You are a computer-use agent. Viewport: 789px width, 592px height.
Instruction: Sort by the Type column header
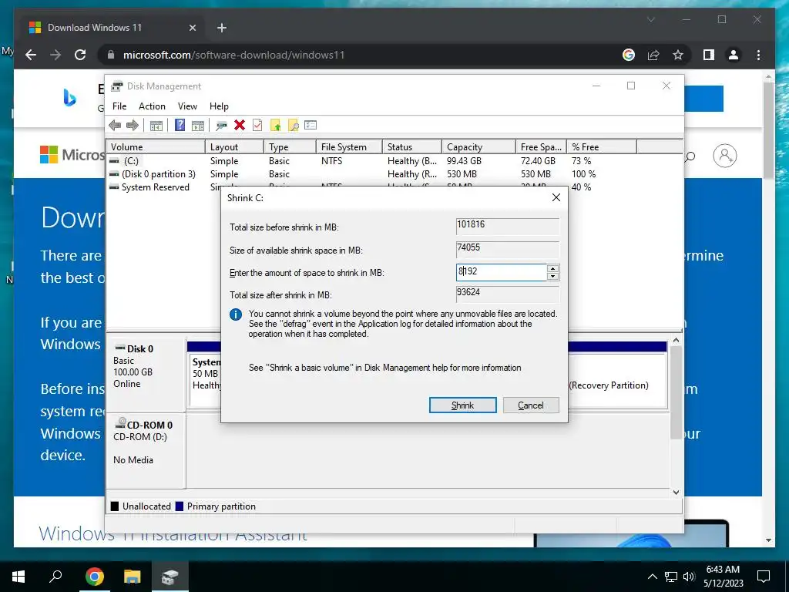(290, 147)
